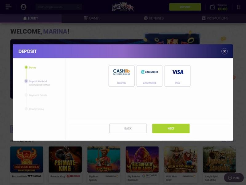Click the MadNix casino logo

(x=123, y=7)
